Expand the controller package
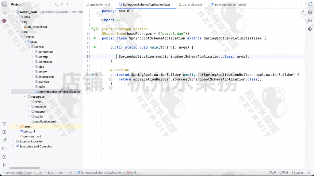314x176 pixels. (33, 62)
